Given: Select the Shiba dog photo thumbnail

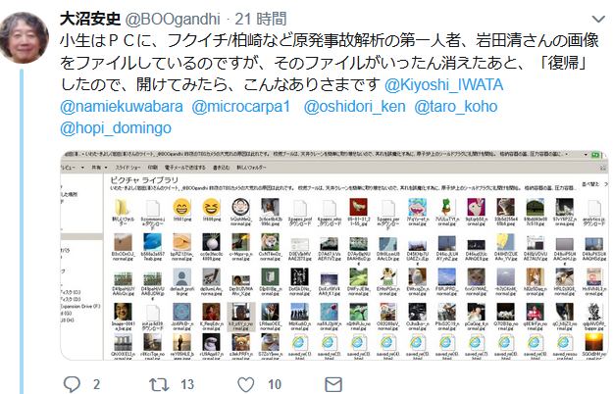Looking at the screenshot, I should click(x=270, y=242).
